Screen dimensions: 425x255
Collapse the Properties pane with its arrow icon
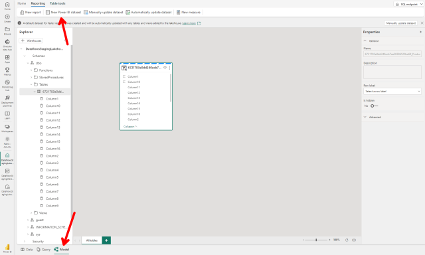[420, 32]
